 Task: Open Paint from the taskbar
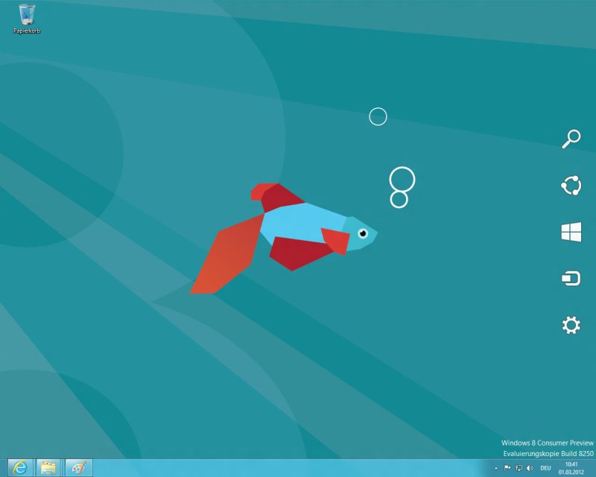pos(79,467)
